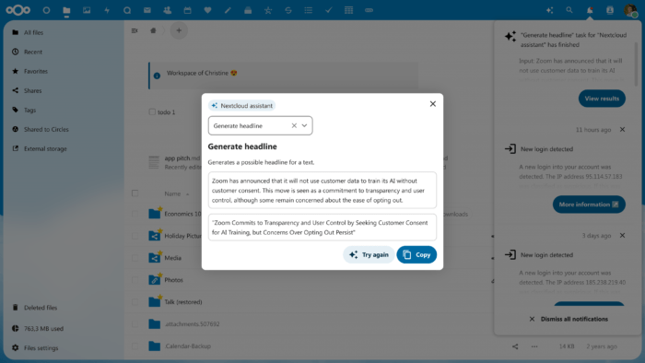Open the Assistant sparkle icon in header
Viewport: 645px width, 363px height.
tap(549, 10)
